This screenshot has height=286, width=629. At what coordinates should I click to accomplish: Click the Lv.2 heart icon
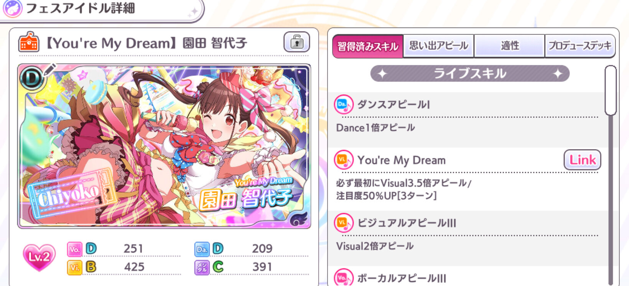click(x=39, y=257)
